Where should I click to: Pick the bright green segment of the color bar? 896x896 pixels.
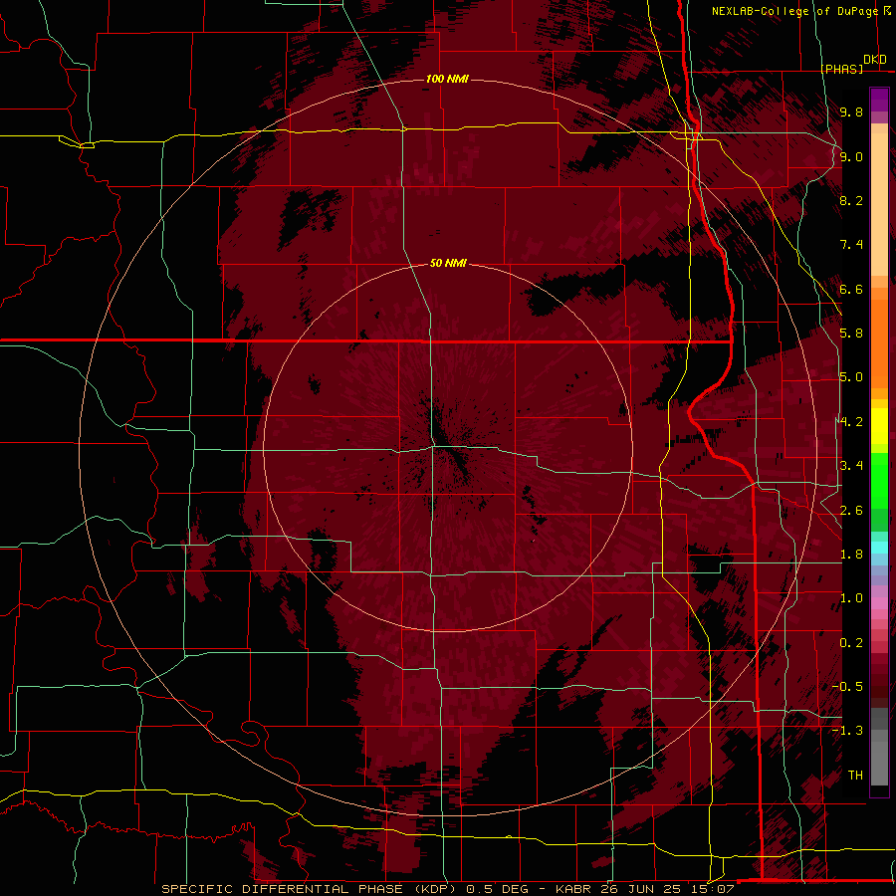pos(879,481)
